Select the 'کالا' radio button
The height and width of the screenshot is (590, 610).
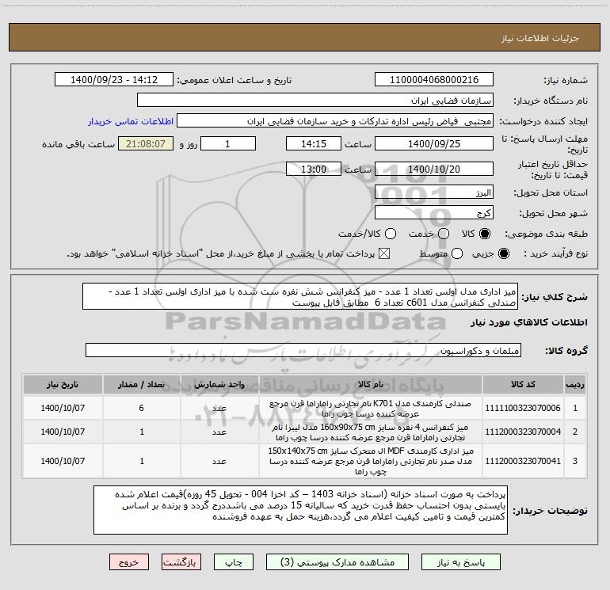coord(485,234)
